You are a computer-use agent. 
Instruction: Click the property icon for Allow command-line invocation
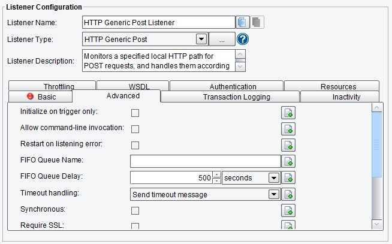coord(288,129)
